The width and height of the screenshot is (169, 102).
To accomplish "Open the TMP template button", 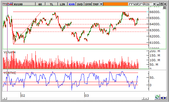I will 95,4.
